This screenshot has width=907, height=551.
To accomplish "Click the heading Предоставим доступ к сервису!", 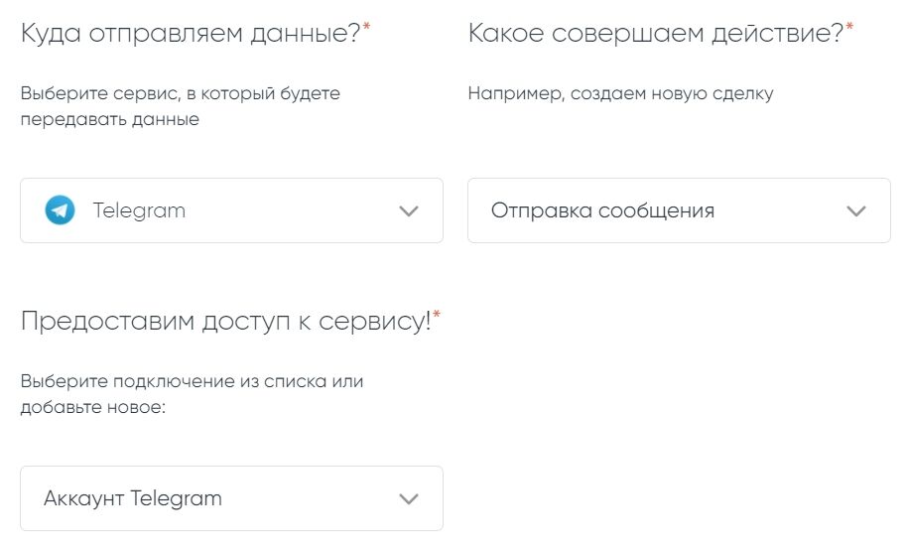I will [x=225, y=322].
